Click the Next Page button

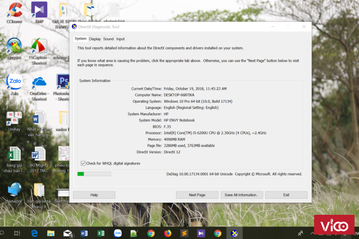pos(197,195)
